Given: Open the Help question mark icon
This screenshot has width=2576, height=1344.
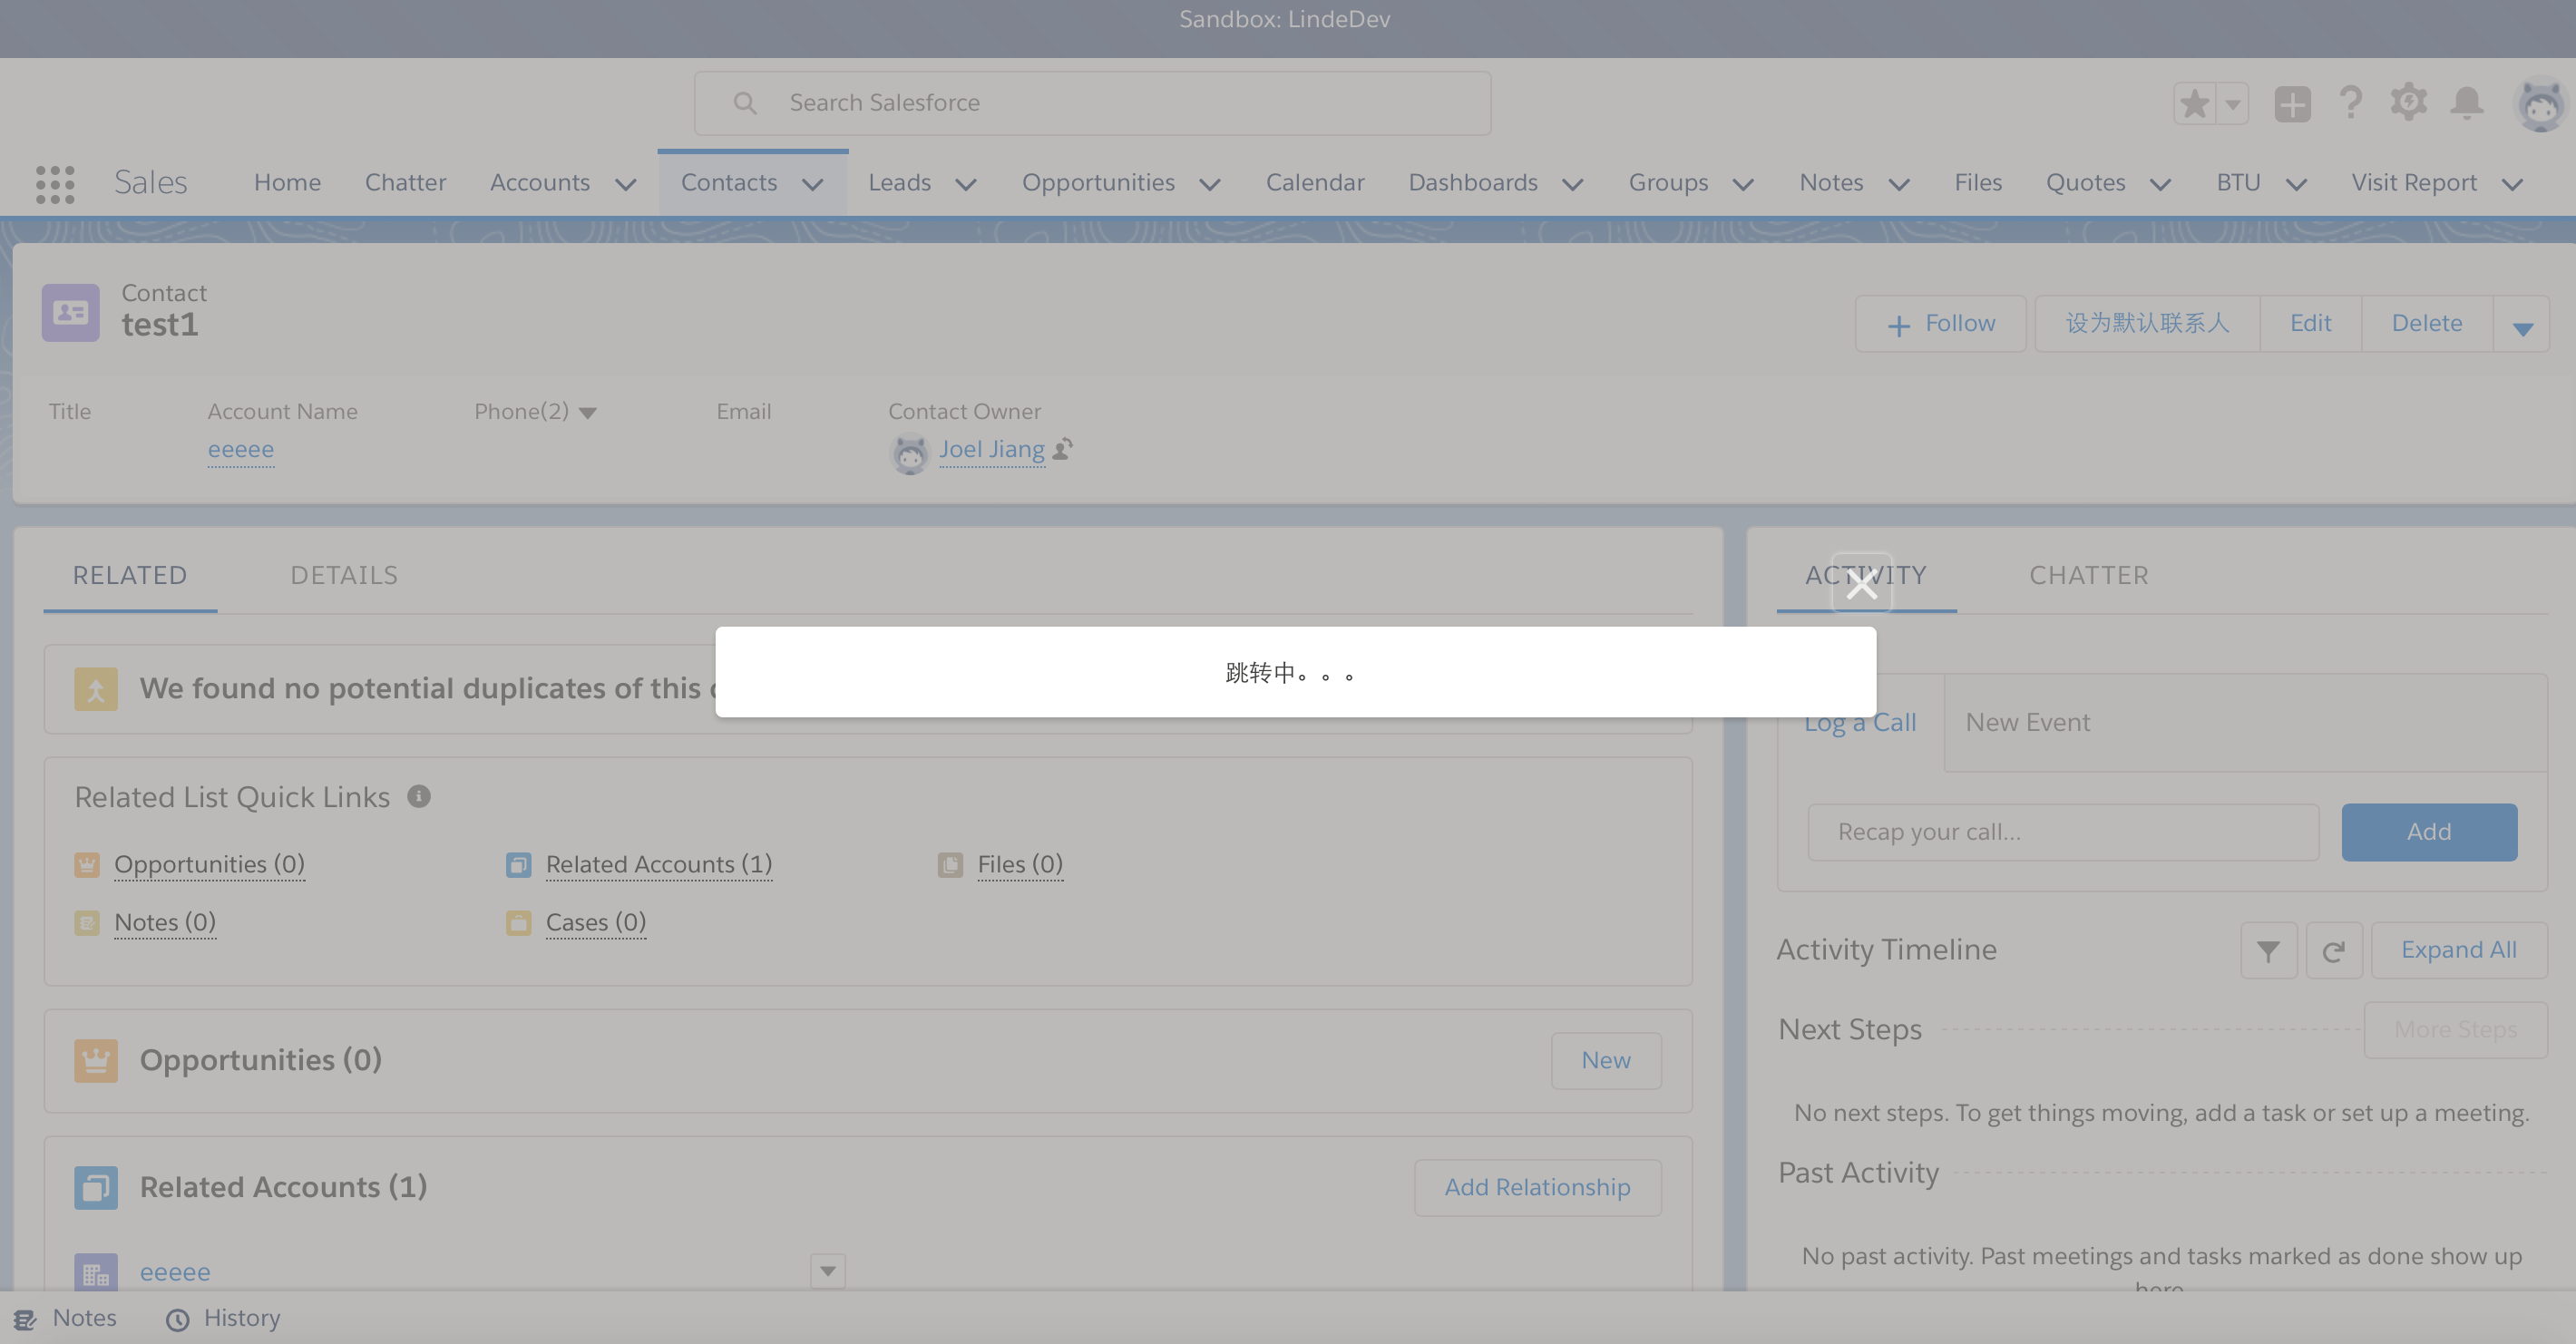Looking at the screenshot, I should (x=2350, y=102).
